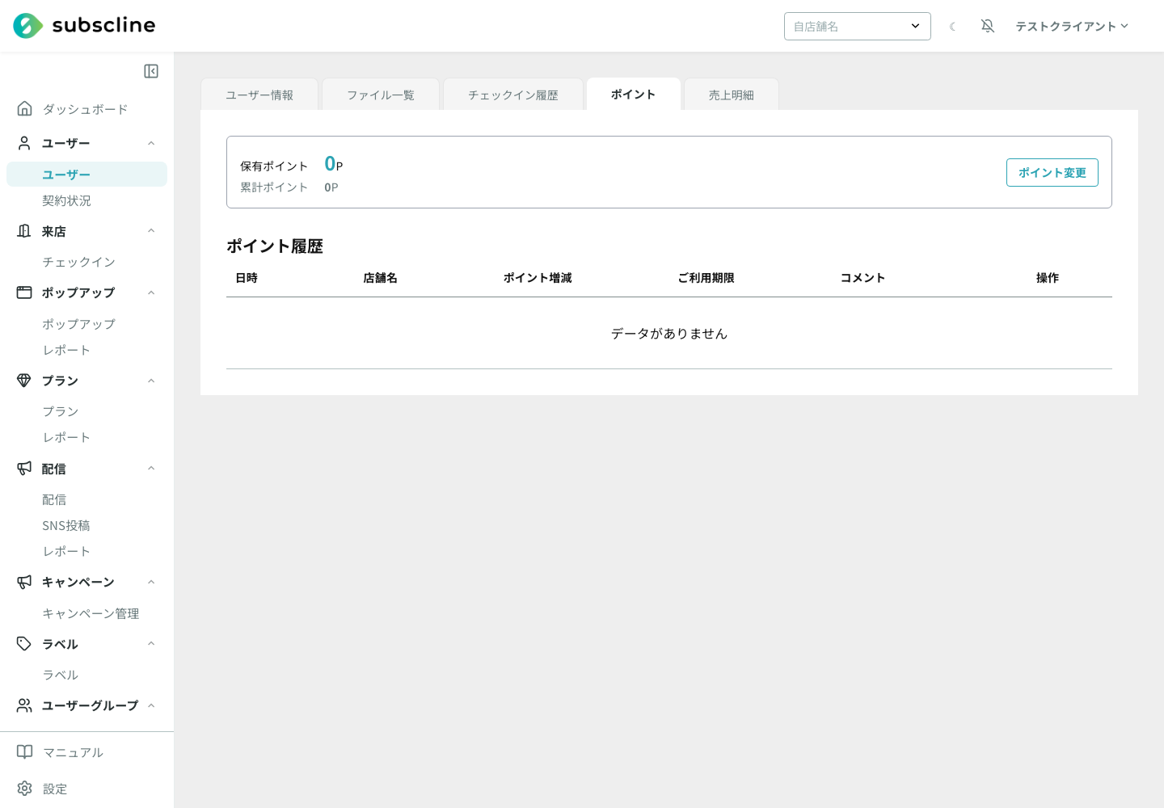The image size is (1164, 808).
Task: Click the notification bell icon
Action: (x=988, y=26)
